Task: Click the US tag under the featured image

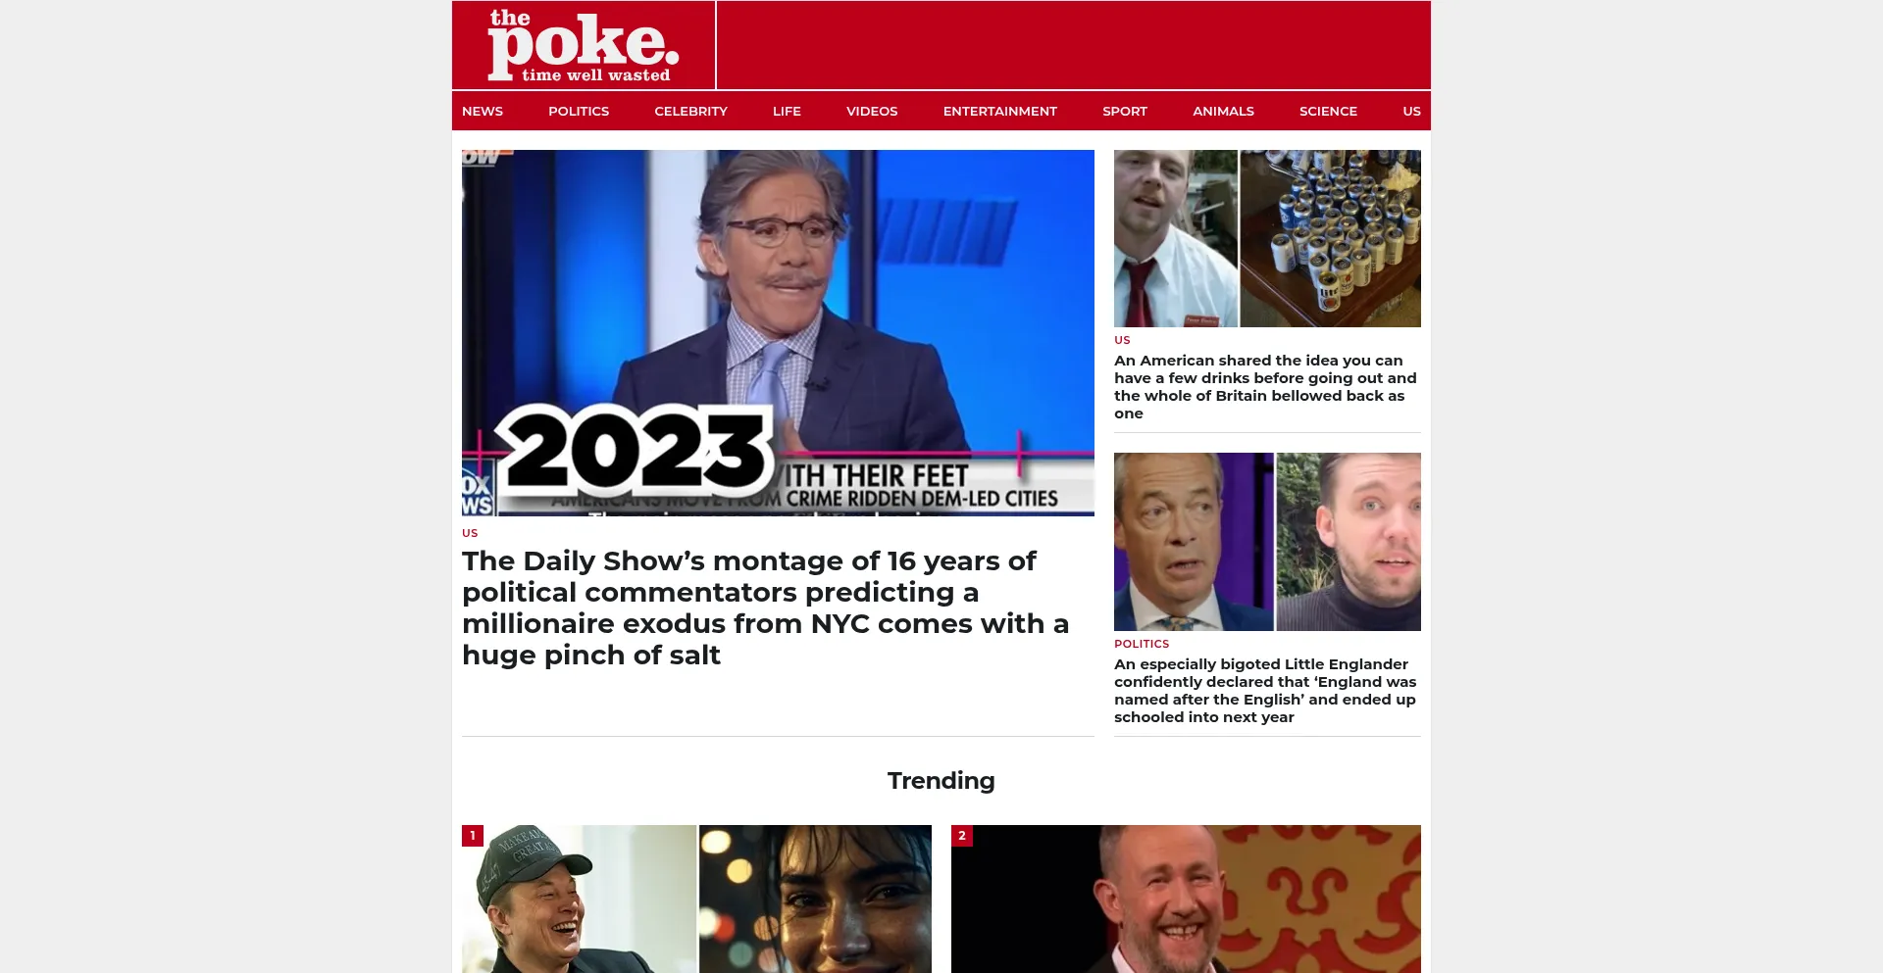Action: click(x=470, y=533)
